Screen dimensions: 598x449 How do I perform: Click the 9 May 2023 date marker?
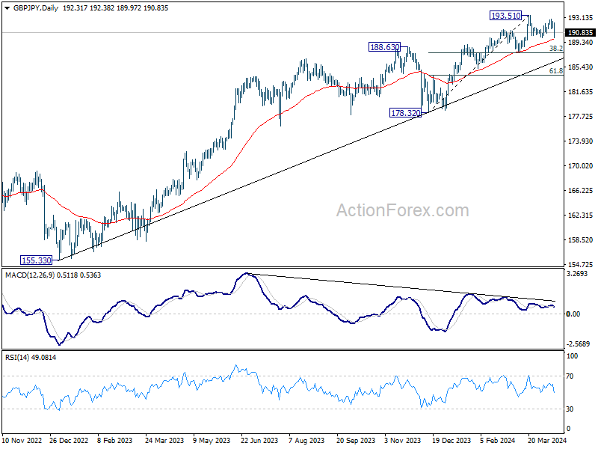(212, 440)
